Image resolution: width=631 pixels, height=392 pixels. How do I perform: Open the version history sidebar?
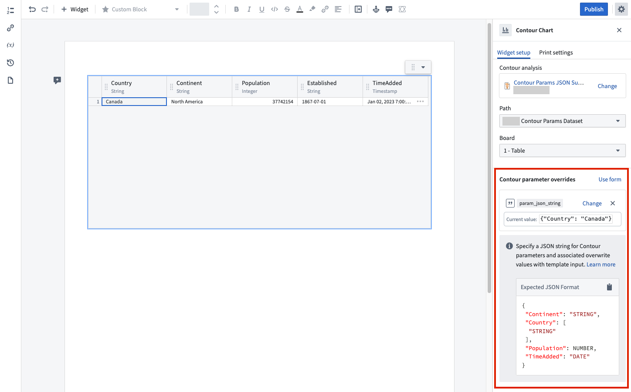10,63
